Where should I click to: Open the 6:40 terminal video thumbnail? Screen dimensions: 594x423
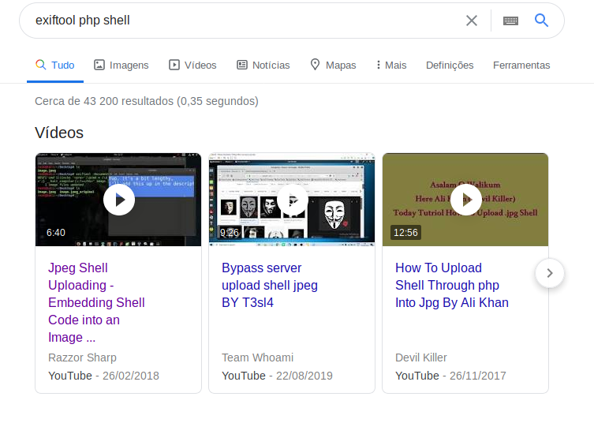[x=118, y=200]
